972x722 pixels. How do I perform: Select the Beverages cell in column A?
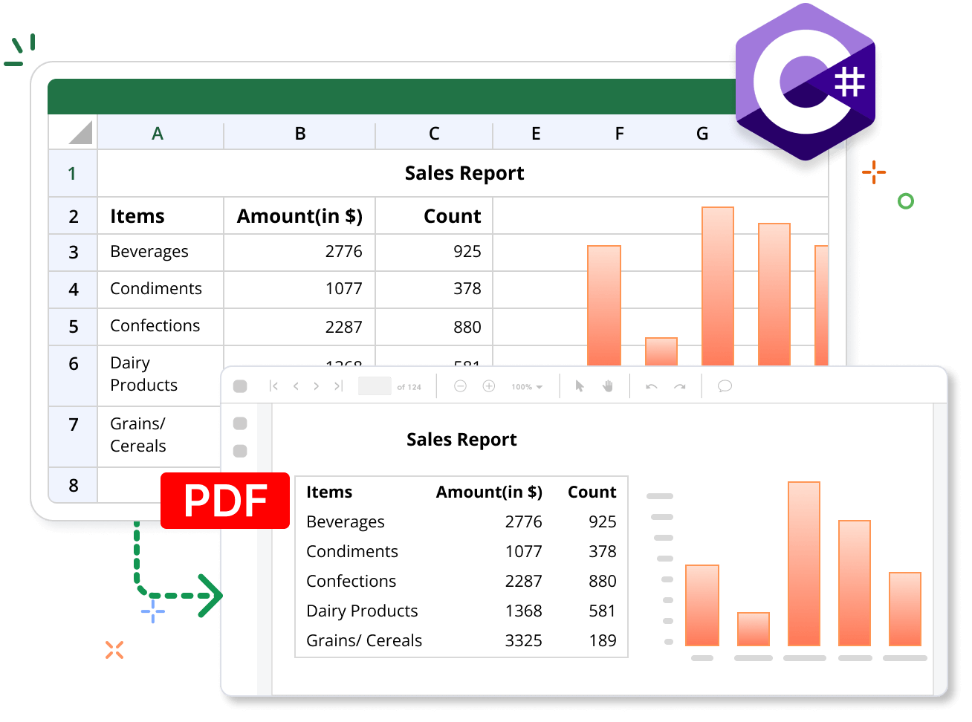(149, 252)
